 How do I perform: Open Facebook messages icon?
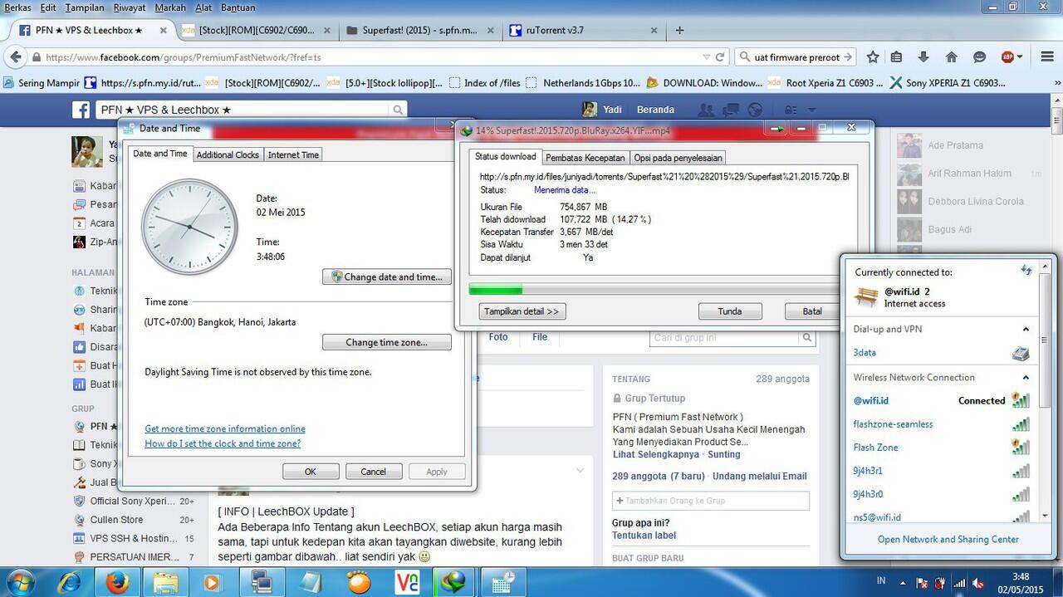click(x=731, y=110)
